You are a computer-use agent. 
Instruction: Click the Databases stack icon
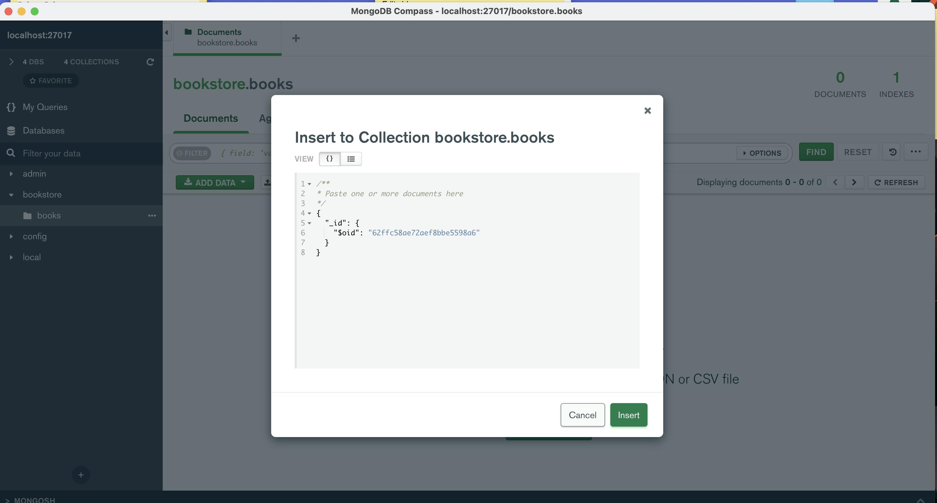pyautogui.click(x=11, y=131)
